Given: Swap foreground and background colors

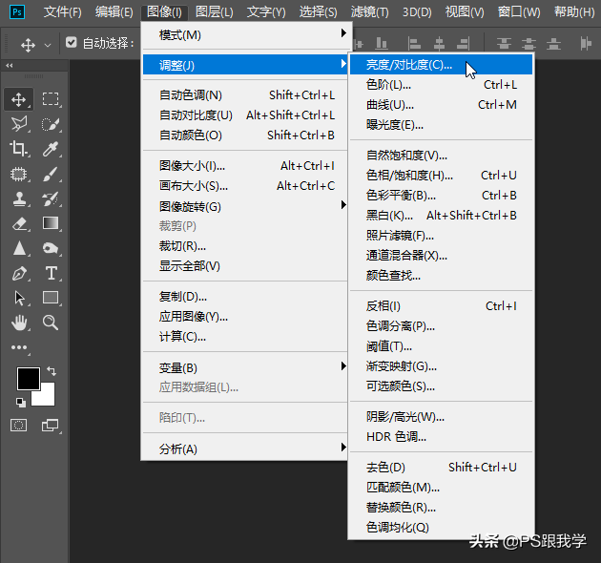Looking at the screenshot, I should (x=51, y=371).
